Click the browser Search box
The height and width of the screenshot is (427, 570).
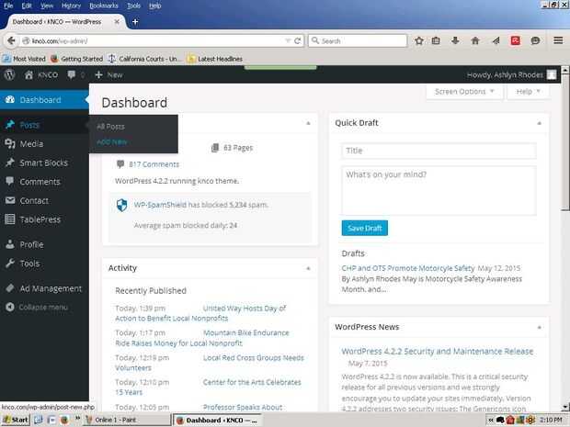pos(358,40)
